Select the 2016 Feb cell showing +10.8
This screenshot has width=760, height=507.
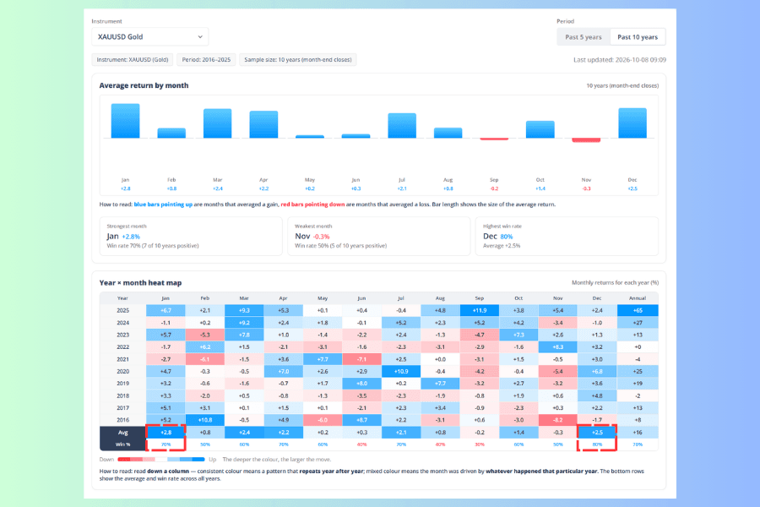pos(205,420)
